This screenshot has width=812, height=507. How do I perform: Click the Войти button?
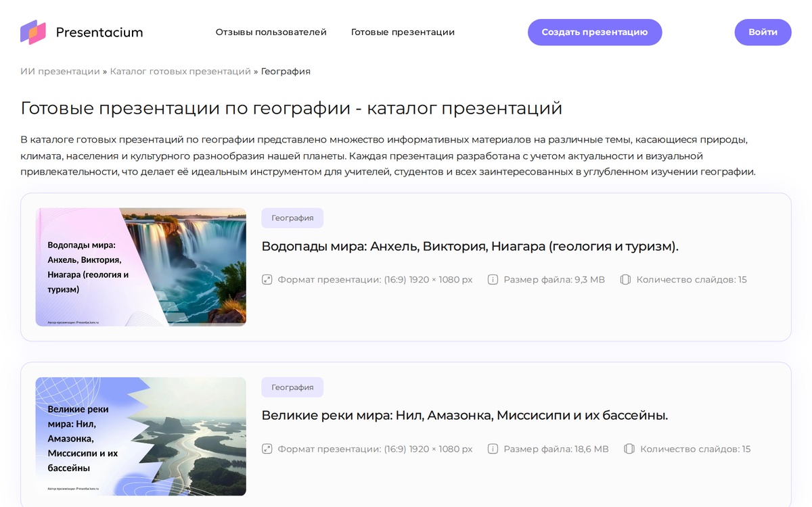pyautogui.click(x=763, y=32)
